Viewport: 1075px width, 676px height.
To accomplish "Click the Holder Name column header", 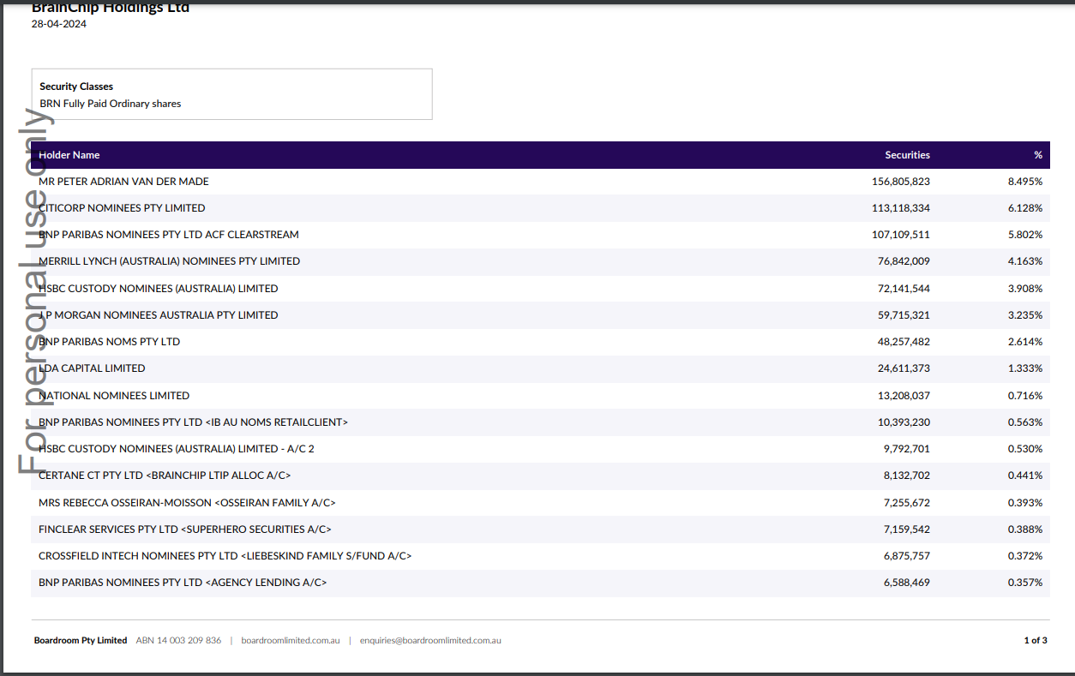I will point(69,155).
